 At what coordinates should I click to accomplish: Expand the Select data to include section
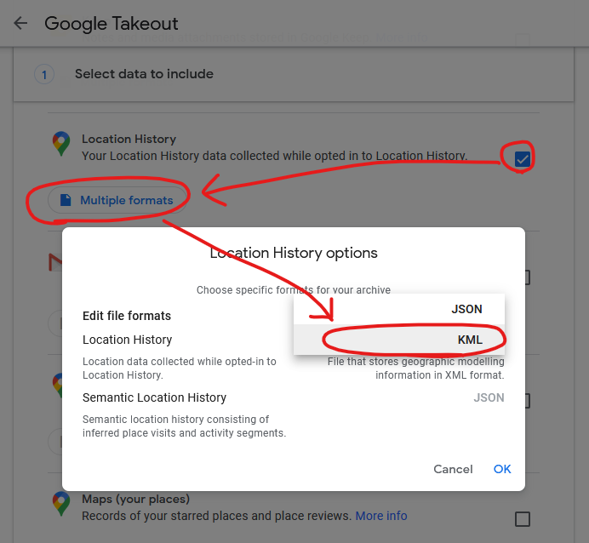coord(144,74)
